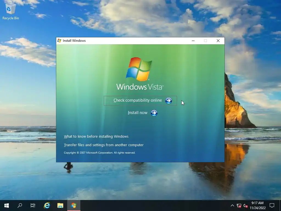Open the clock showing 9:17 AM
This screenshot has width=281, height=211.
tap(257, 206)
